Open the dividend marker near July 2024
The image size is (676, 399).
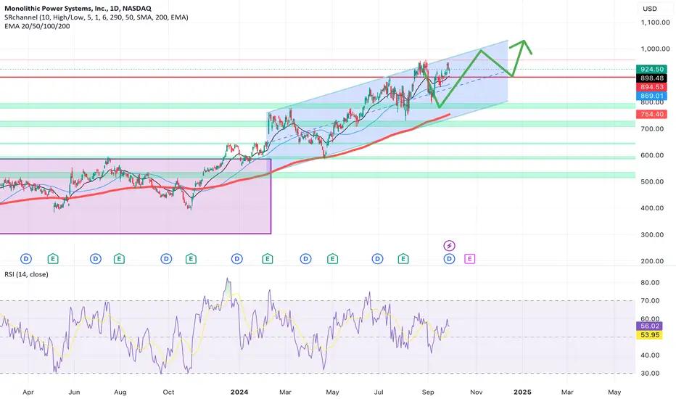coord(377,259)
